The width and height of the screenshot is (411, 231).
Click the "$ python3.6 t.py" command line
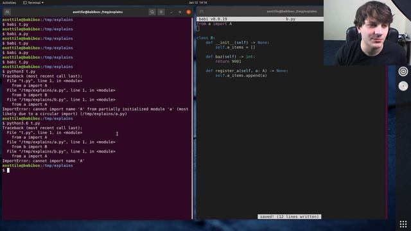(x=21, y=123)
